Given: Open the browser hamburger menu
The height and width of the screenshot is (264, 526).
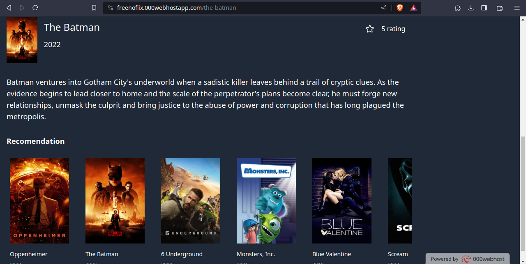Looking at the screenshot, I should point(517,8).
